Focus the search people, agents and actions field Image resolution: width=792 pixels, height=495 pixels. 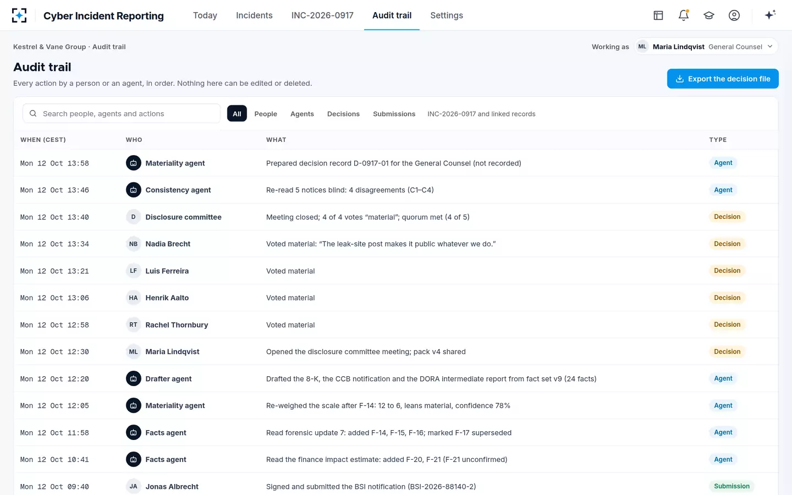point(122,113)
